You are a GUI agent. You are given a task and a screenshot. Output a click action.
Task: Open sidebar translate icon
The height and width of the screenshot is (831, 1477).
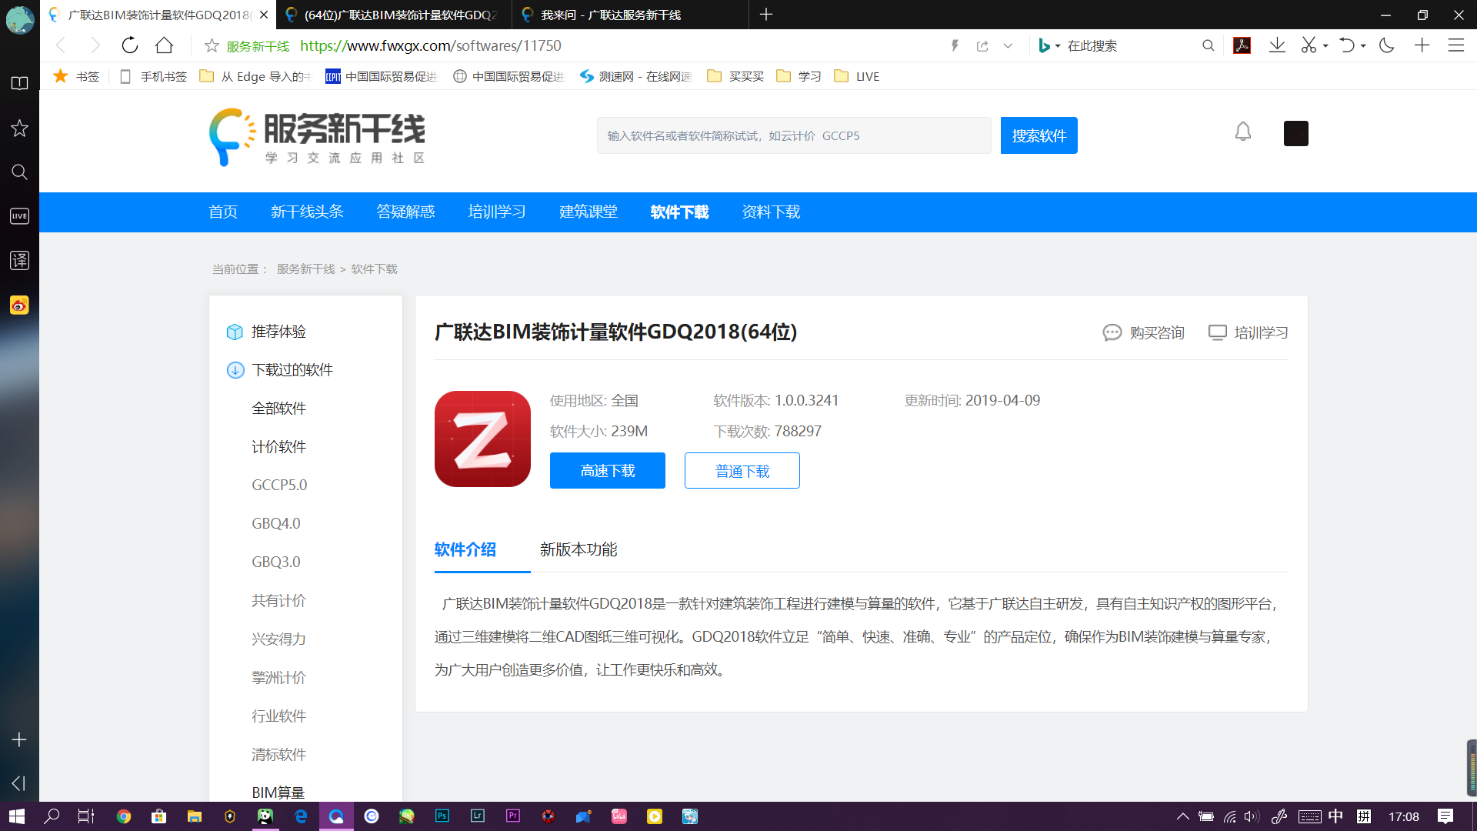click(19, 260)
